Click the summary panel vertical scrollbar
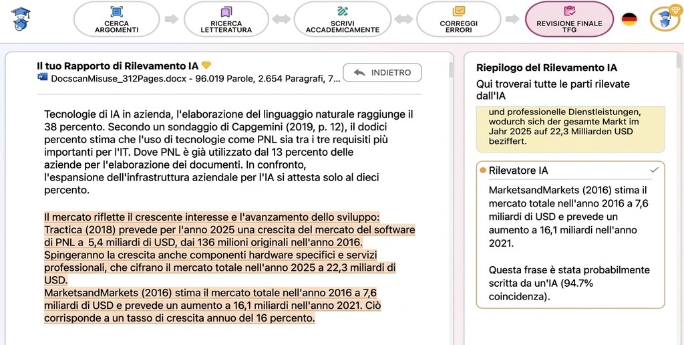684x345 pixels. click(x=679, y=61)
